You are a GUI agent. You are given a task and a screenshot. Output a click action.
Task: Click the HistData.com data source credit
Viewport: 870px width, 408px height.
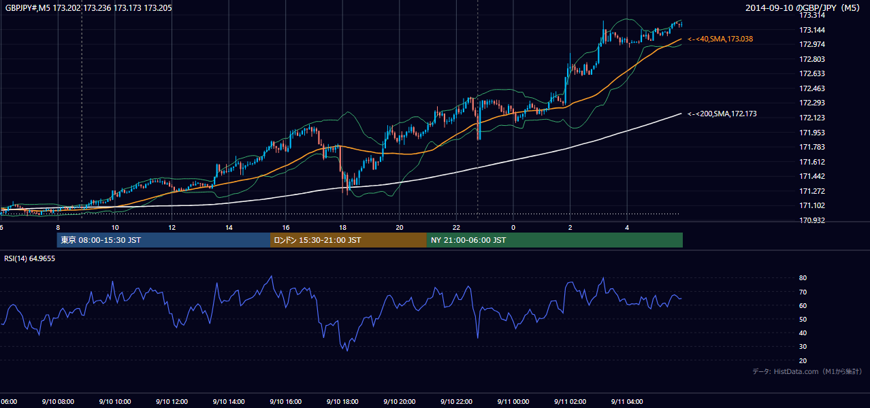point(807,371)
